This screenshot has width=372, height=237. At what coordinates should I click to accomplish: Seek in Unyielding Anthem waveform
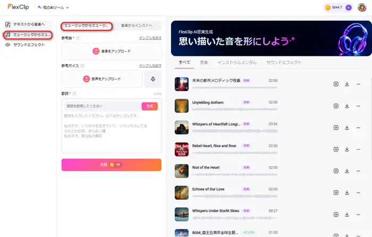coord(235,109)
